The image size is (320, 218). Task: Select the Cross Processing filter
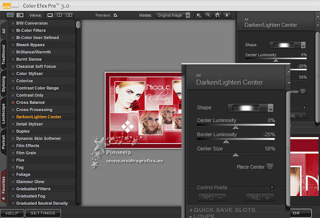point(34,110)
